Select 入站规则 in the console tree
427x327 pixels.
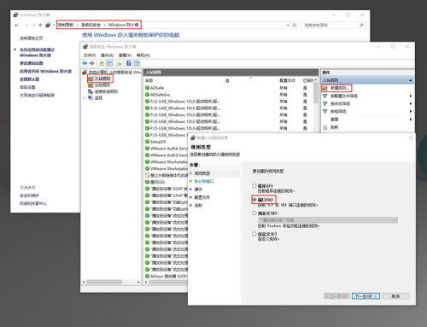click(x=102, y=79)
